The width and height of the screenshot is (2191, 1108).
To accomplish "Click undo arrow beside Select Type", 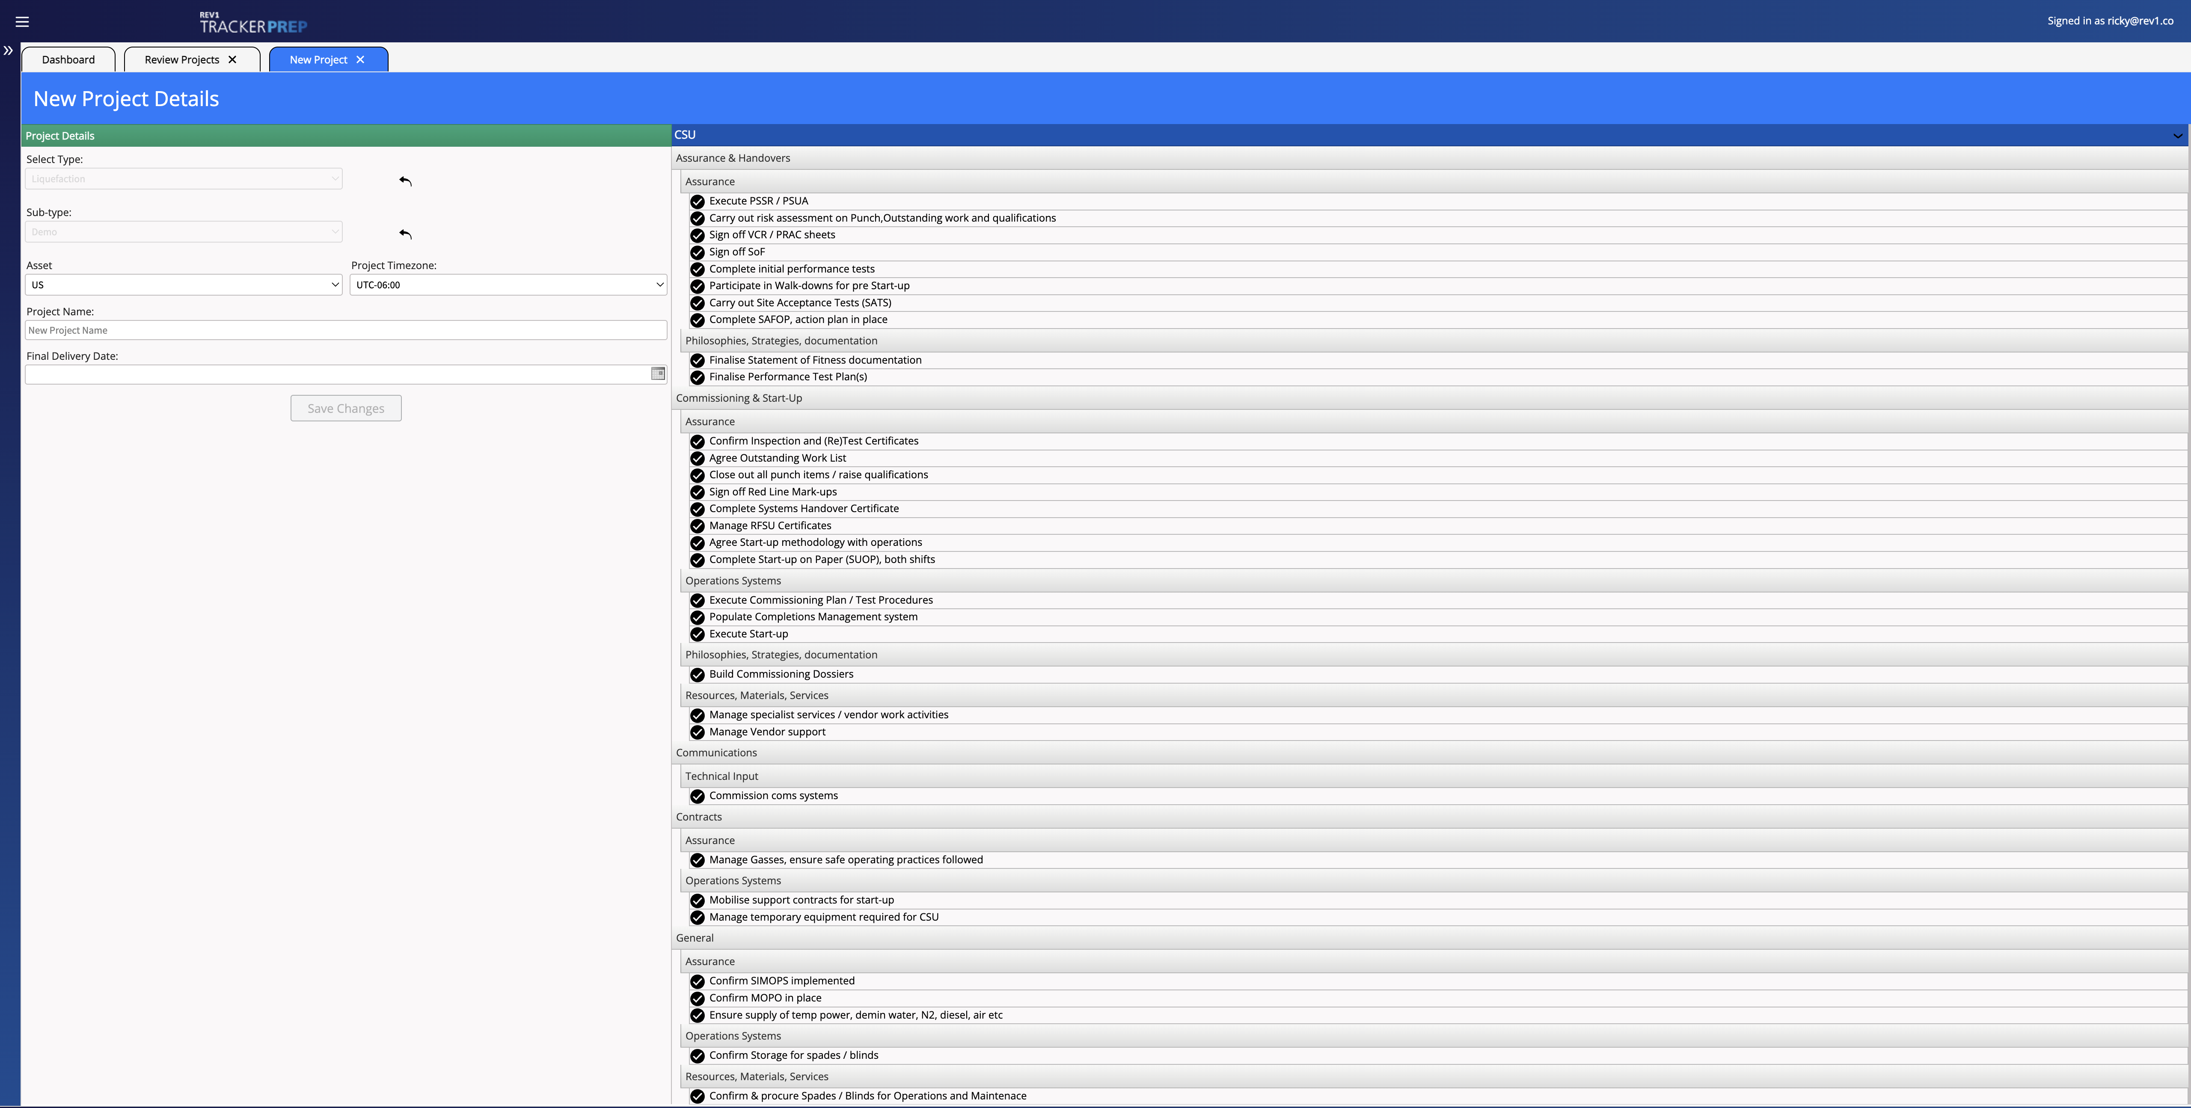I will [406, 180].
